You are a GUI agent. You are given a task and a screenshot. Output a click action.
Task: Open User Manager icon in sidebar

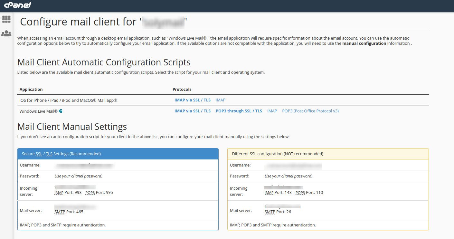[6, 33]
